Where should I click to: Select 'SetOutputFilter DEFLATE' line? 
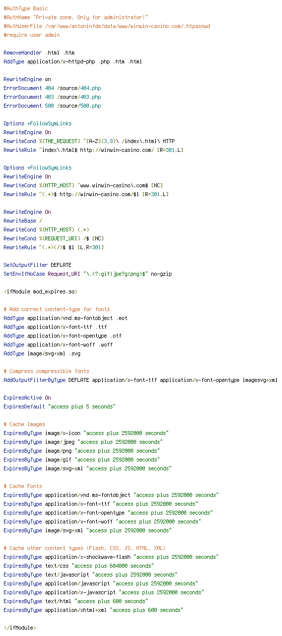pos(37,265)
